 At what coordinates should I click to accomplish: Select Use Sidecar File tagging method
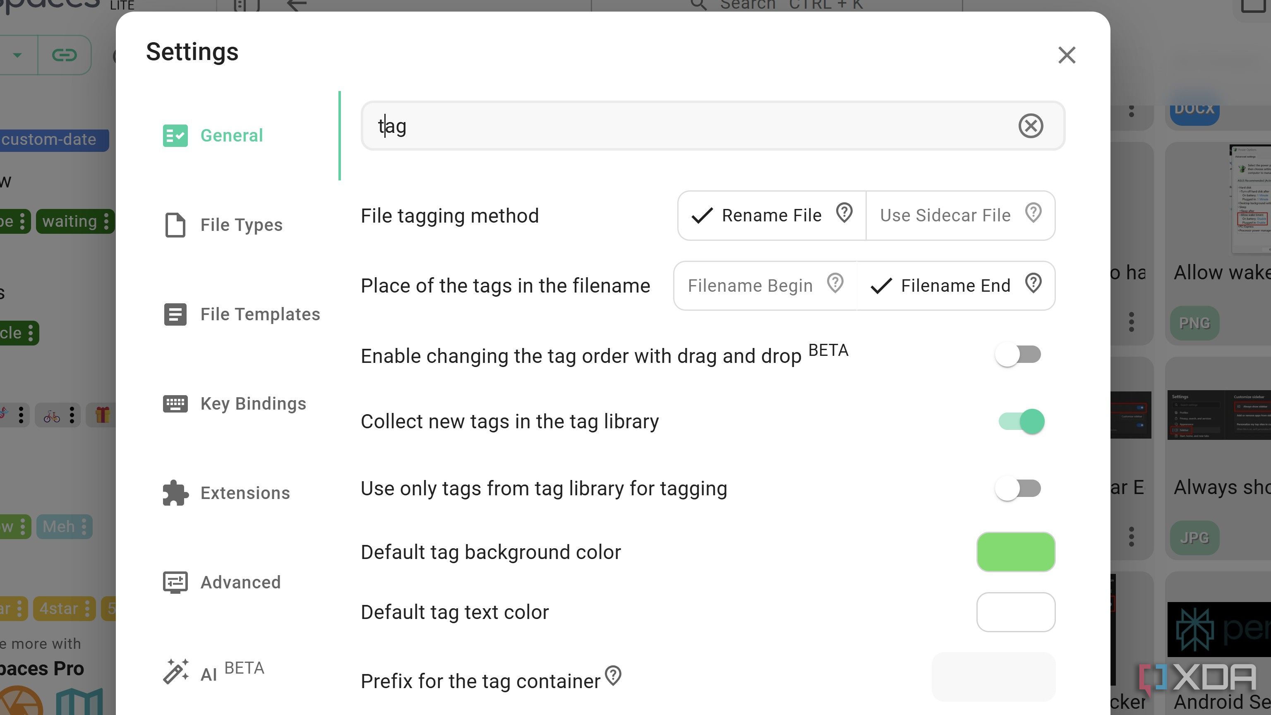pos(960,216)
